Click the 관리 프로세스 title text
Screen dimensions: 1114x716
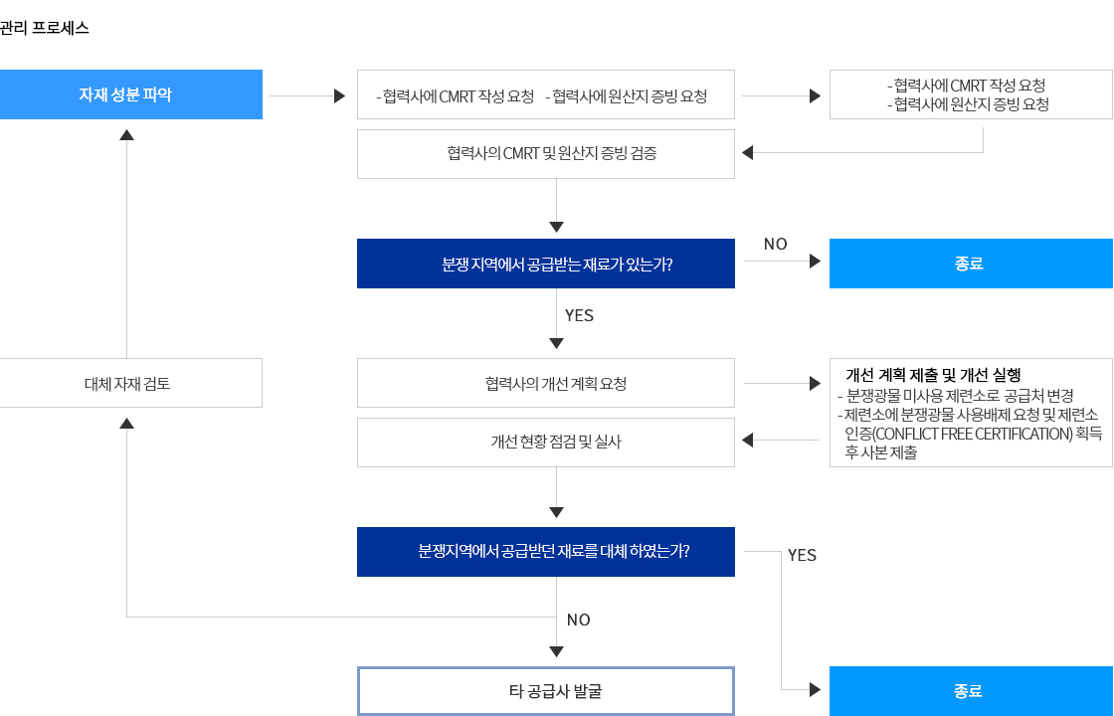point(44,29)
